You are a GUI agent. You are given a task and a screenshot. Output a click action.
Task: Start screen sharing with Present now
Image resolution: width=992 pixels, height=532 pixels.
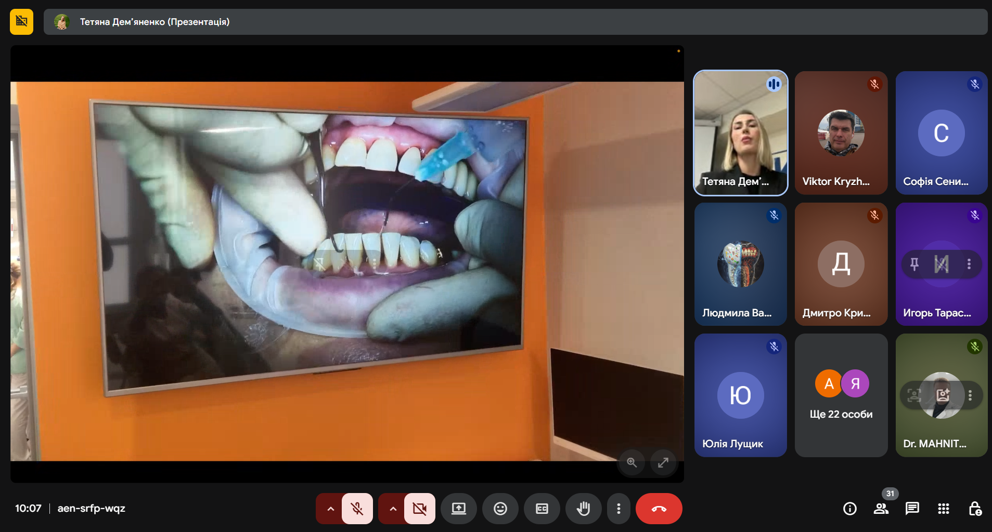(x=458, y=509)
